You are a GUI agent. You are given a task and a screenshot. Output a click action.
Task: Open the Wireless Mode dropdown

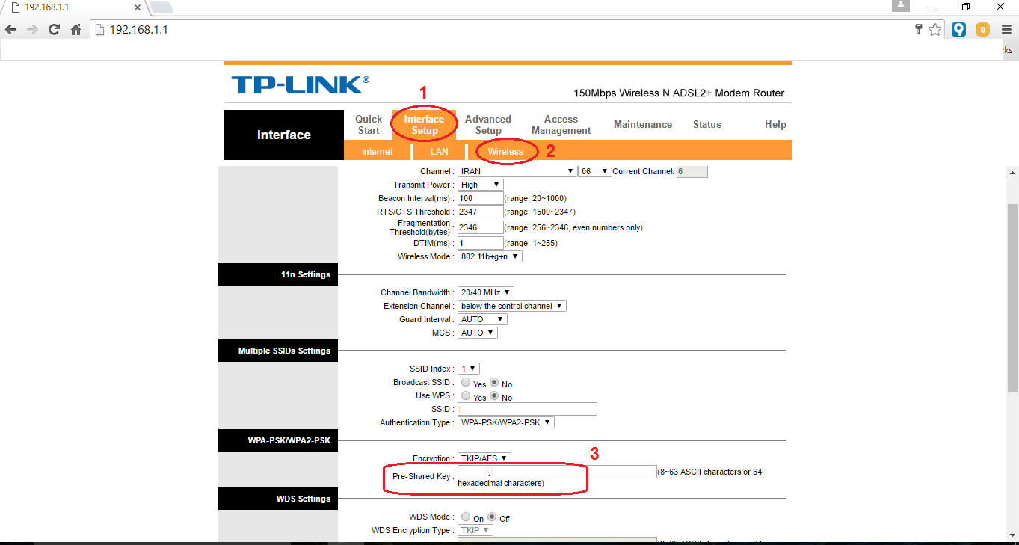tap(490, 256)
